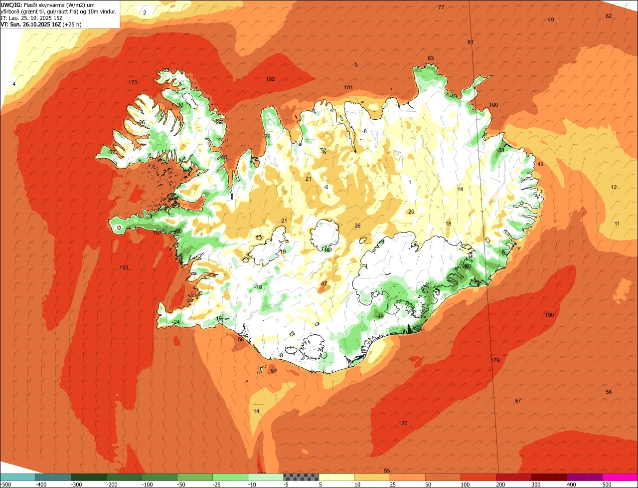Viewport: 638px width, 488px height.
Task: Click the map value 47
Action: click(324, 284)
